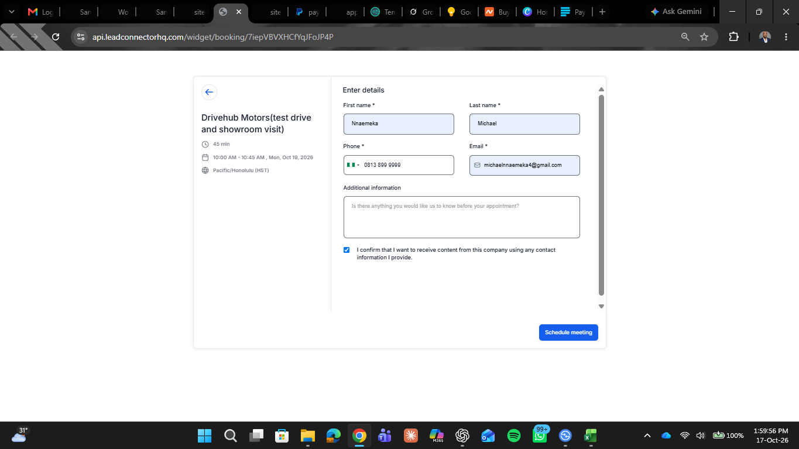The height and width of the screenshot is (449, 799).
Task: Click the address bar URL
Action: pos(213,37)
